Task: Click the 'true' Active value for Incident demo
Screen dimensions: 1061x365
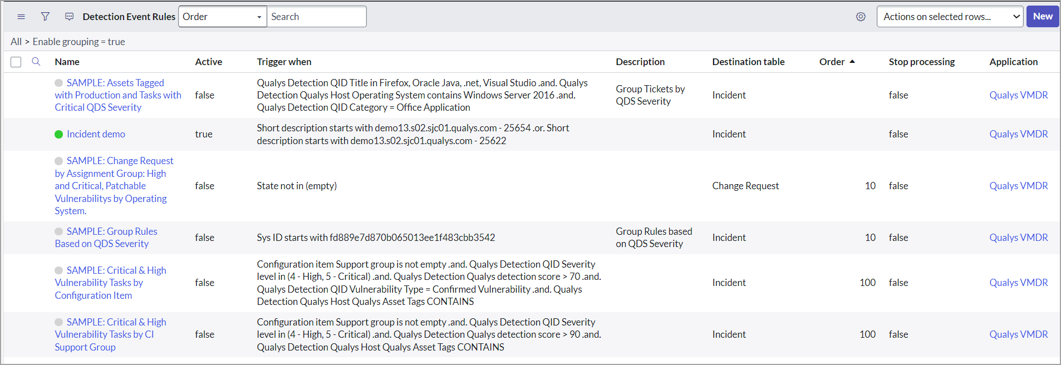Action: coord(204,134)
